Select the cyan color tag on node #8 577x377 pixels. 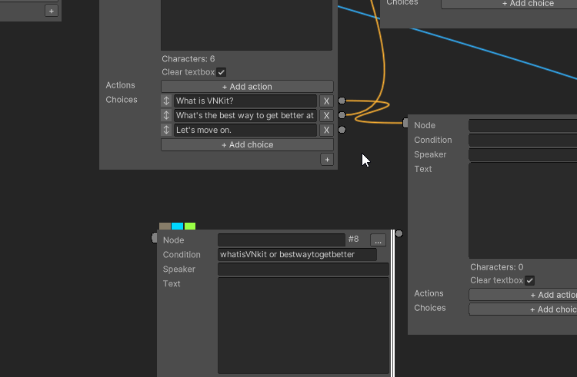coord(178,227)
